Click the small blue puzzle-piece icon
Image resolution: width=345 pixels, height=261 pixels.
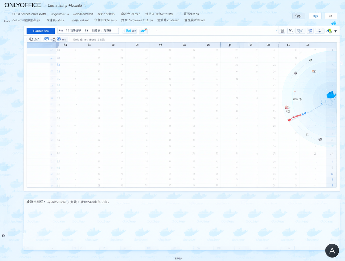click(334, 23)
